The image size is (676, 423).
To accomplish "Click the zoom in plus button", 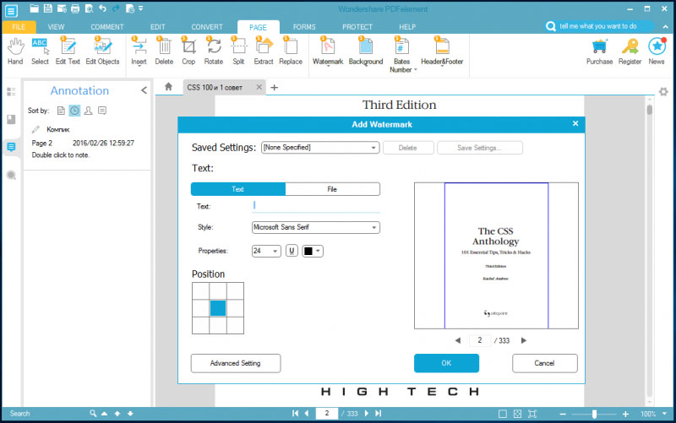I will coord(625,414).
